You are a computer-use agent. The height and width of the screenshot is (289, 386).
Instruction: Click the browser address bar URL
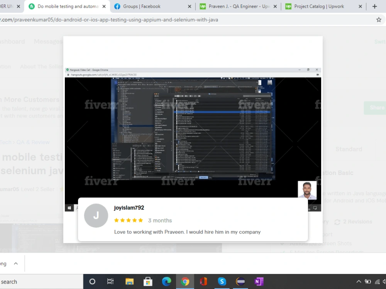tap(109, 20)
